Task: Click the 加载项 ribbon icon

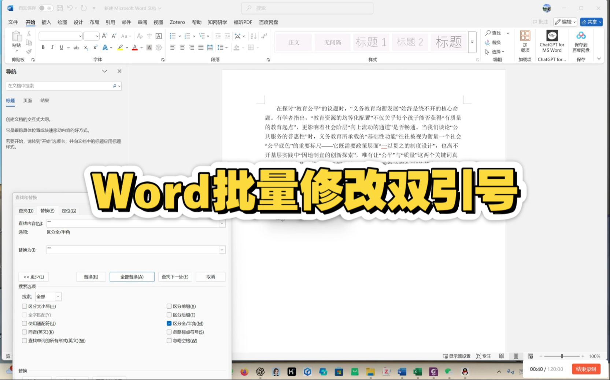Action: click(x=525, y=41)
